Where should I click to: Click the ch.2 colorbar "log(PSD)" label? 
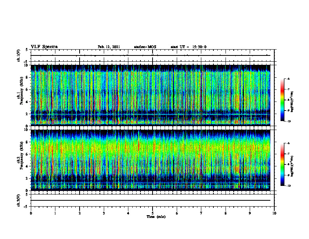292,166
